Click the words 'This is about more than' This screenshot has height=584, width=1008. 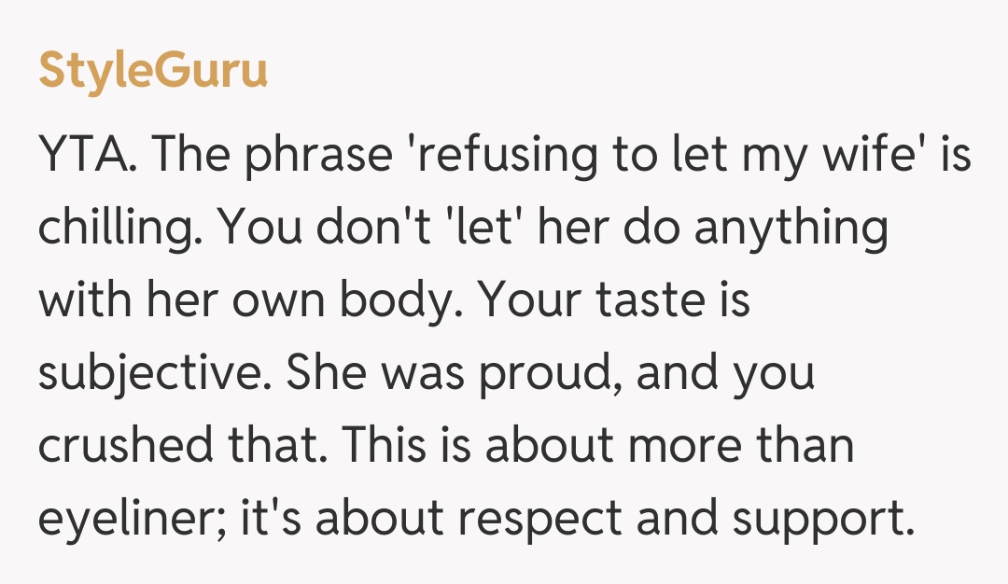pyautogui.click(x=597, y=446)
